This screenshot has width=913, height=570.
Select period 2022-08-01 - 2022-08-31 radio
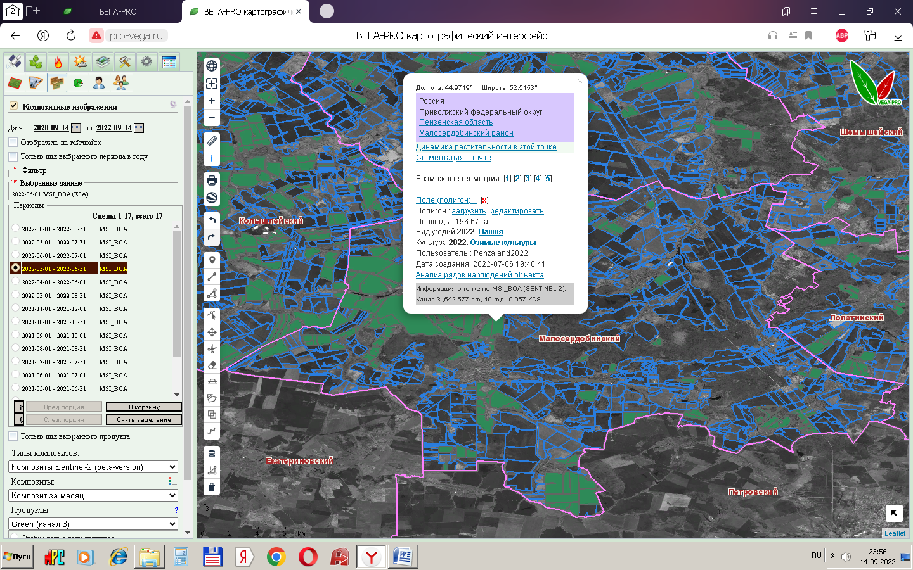(x=16, y=229)
